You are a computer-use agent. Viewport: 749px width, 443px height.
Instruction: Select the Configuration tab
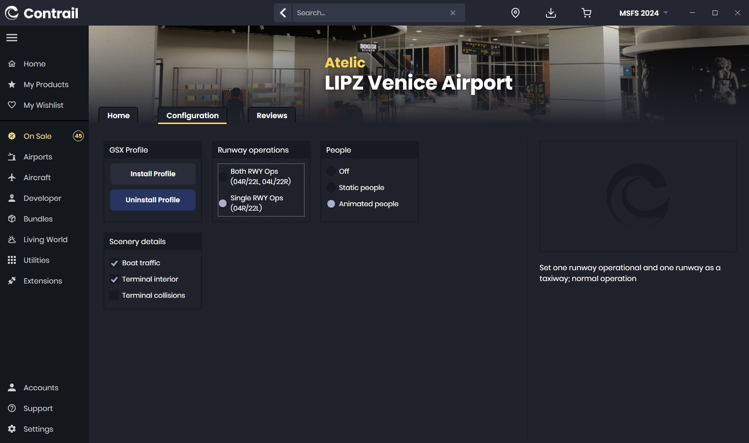click(193, 116)
